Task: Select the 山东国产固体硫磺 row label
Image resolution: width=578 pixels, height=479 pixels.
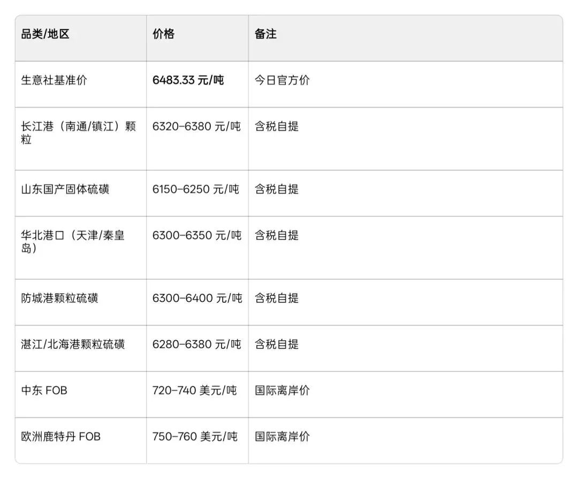Action: pyautogui.click(x=65, y=189)
